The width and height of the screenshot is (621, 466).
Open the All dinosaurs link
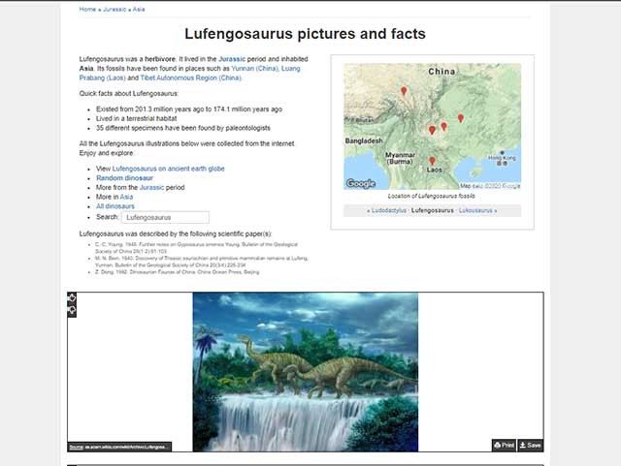[114, 206]
